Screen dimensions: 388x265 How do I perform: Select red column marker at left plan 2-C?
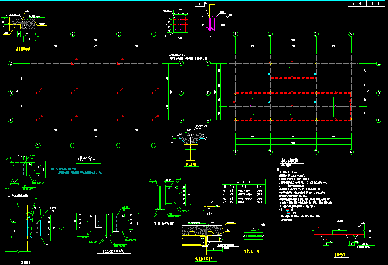[73, 64]
